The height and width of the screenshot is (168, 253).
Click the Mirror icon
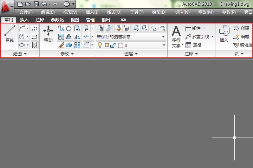tap(77, 37)
